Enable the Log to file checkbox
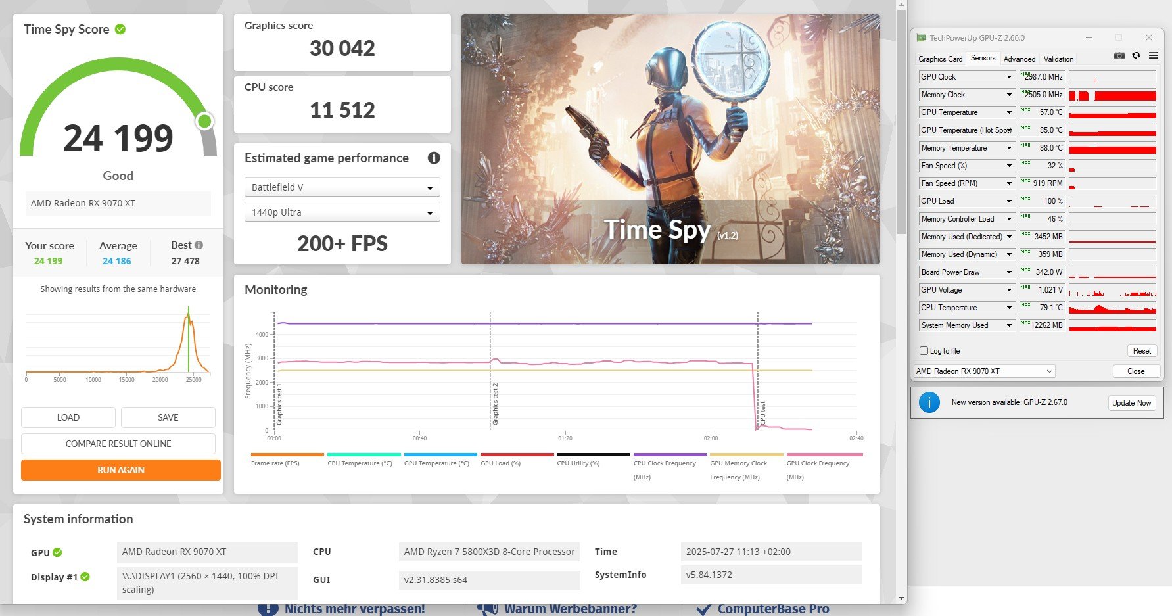 coord(924,351)
